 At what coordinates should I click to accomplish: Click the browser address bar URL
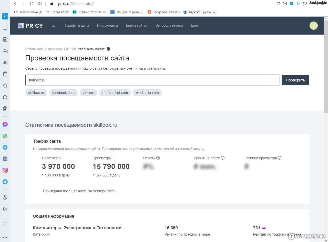tap(76, 4)
